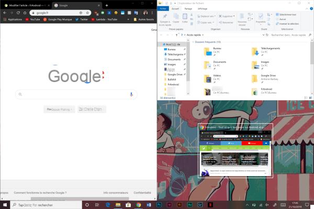Open Cortana from the taskbar
The width and height of the screenshot is (314, 209).
point(87,205)
